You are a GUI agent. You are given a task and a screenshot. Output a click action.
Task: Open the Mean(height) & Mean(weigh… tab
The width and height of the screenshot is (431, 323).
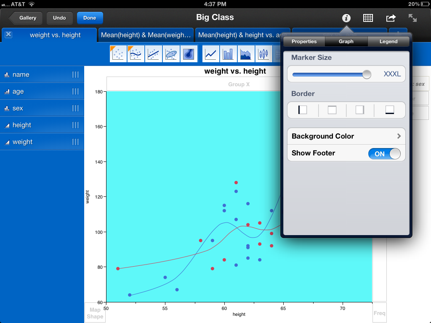(146, 35)
